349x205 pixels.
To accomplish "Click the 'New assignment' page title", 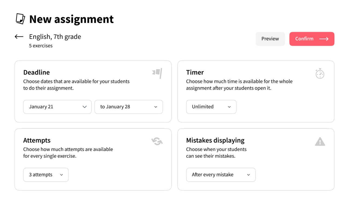I will (x=71, y=19).
